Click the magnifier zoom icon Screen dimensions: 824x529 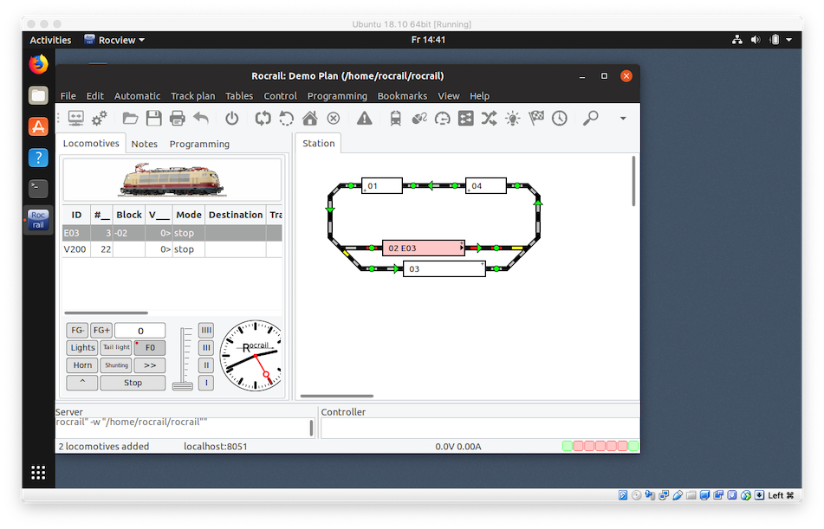pos(591,119)
